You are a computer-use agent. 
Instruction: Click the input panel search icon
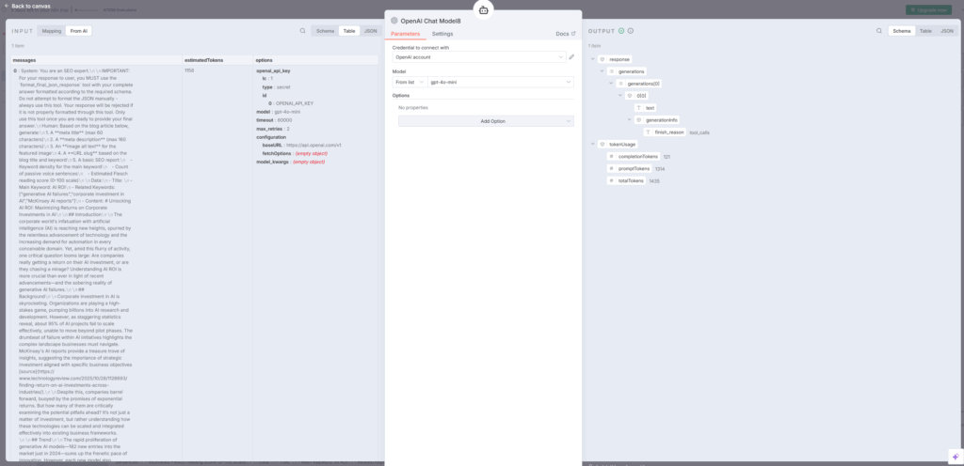coord(302,31)
